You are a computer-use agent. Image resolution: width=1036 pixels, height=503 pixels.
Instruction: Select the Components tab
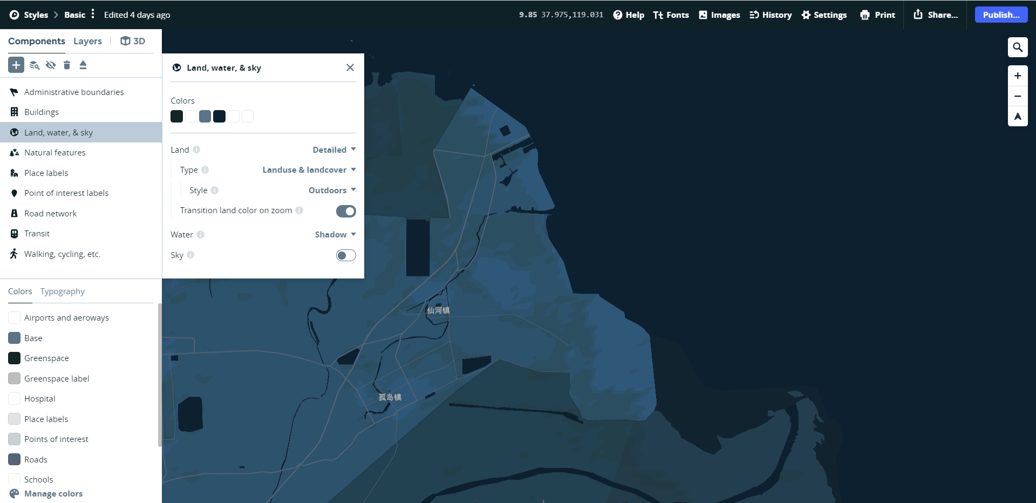coord(37,41)
